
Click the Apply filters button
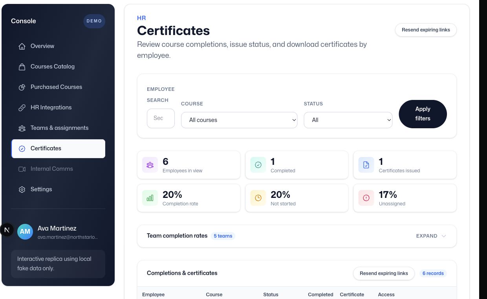pyautogui.click(x=423, y=114)
